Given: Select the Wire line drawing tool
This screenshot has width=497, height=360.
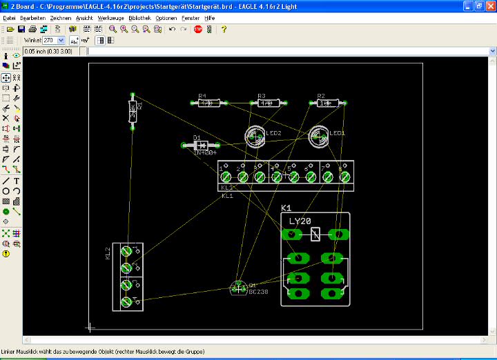Looking at the screenshot, I should pos(6,181).
